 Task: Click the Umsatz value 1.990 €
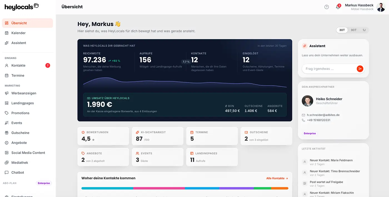tap(99, 105)
